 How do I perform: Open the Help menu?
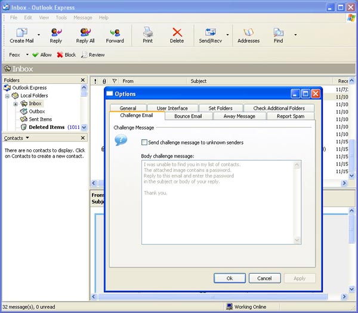coord(104,17)
